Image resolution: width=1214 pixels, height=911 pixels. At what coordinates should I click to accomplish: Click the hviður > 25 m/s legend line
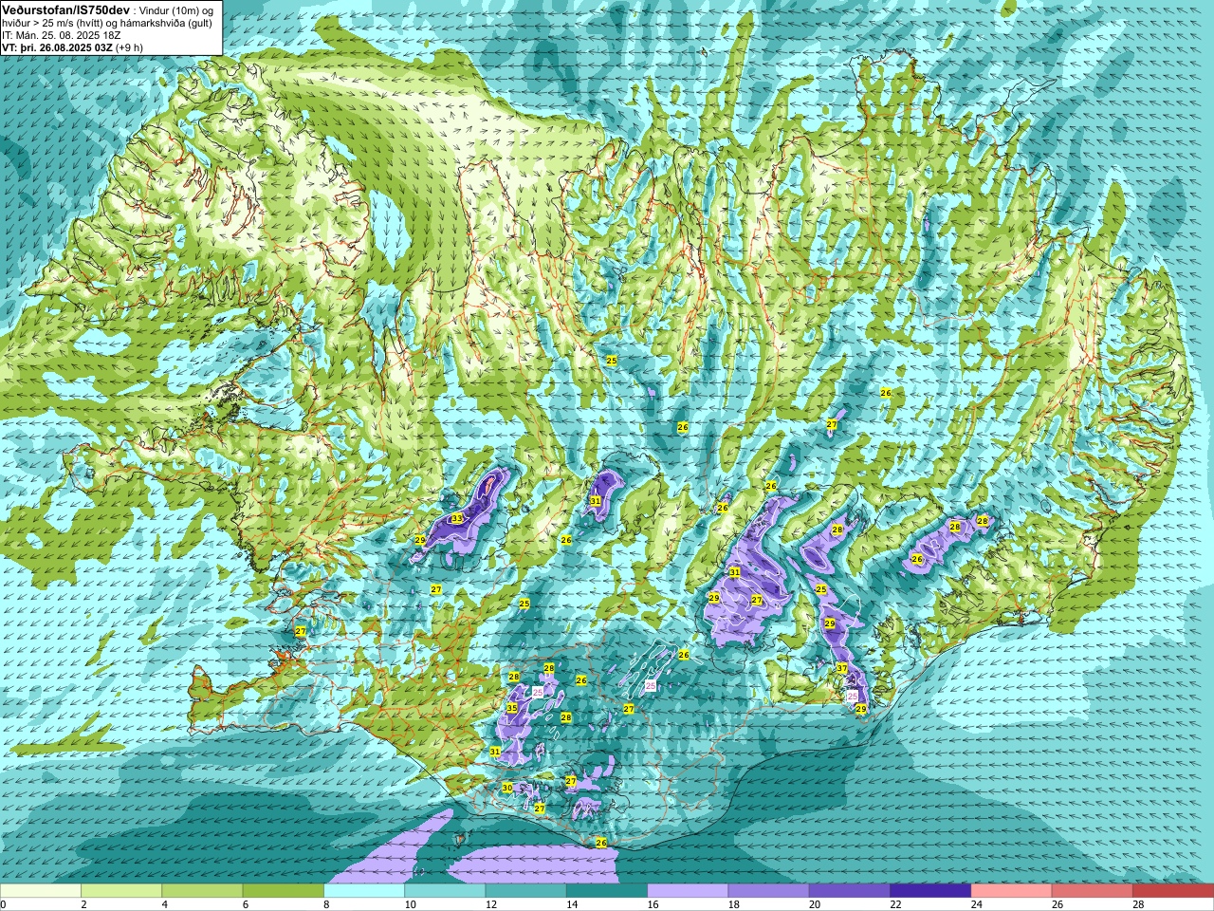coord(107,23)
